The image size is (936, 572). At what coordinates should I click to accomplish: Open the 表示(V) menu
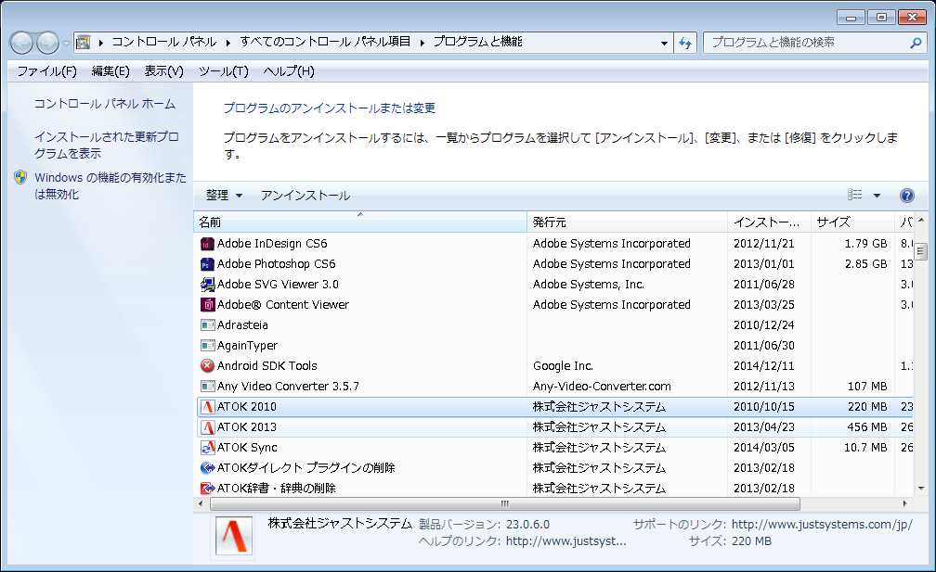pos(163,71)
